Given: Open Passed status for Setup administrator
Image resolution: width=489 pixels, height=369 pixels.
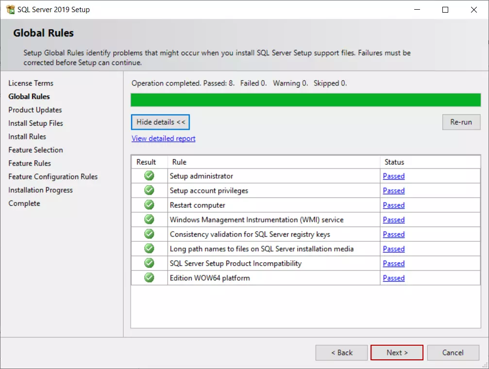Looking at the screenshot, I should (x=393, y=176).
